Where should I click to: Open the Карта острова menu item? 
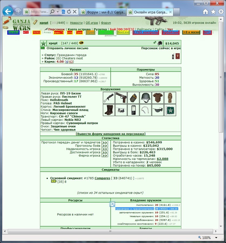click(x=79, y=29)
